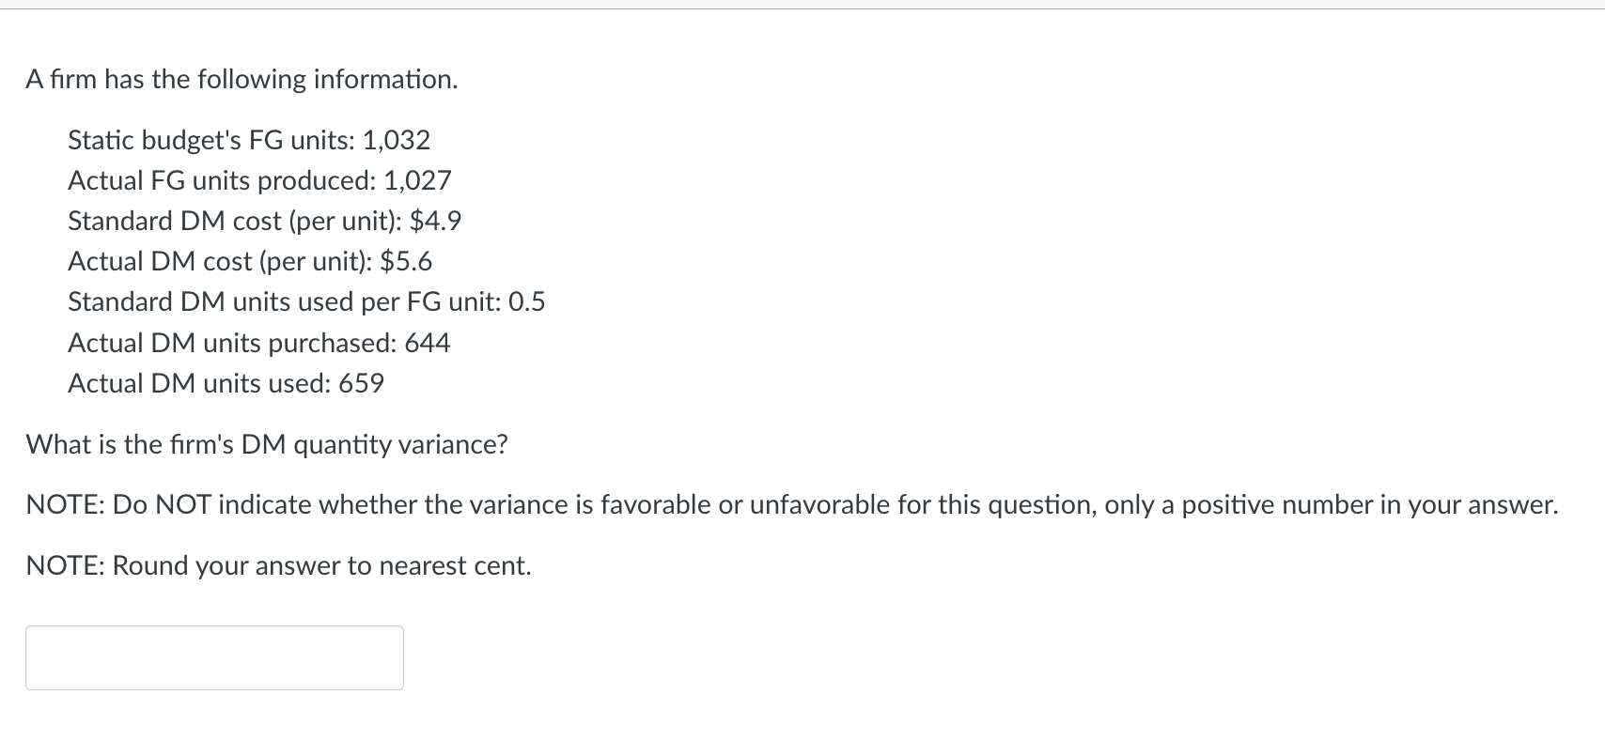Click the value 659 in used units
This screenshot has width=1605, height=740.
click(x=361, y=383)
